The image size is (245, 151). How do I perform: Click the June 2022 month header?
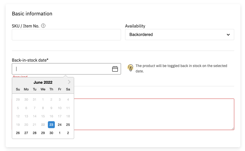pyautogui.click(x=43, y=82)
